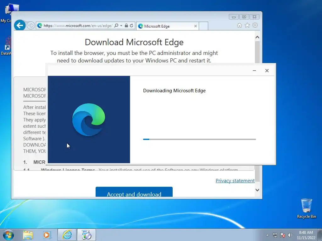The width and height of the screenshot is (322, 241).
Task: Close the Microsoft Edge tab
Action: pyautogui.click(x=196, y=26)
